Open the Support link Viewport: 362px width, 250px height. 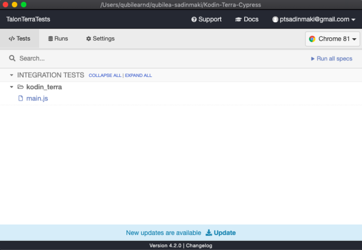coord(206,19)
